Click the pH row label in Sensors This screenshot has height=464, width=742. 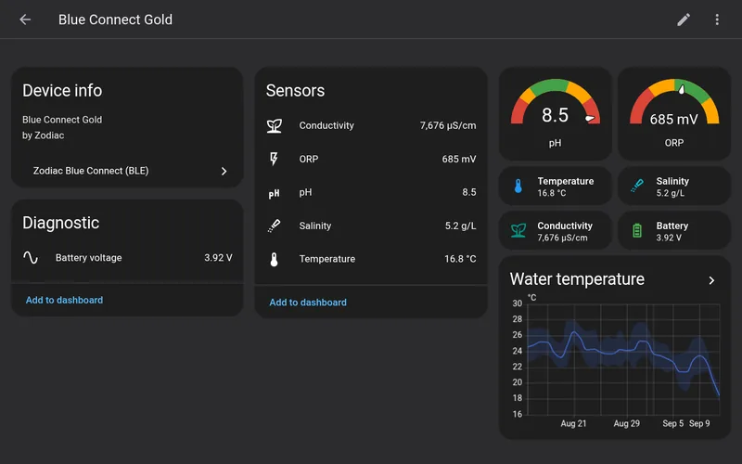pyautogui.click(x=305, y=192)
